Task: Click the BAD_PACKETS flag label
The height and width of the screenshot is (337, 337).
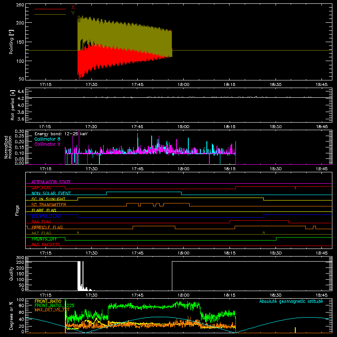Action: pyautogui.click(x=46, y=244)
